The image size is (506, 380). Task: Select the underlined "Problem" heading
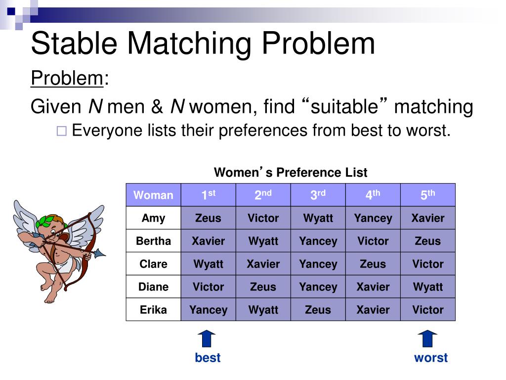click(x=67, y=78)
